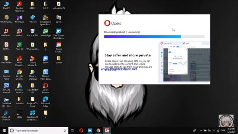Select the EPSON Manuals desktop icon
This screenshot has height=134, width=238.
[6, 88]
